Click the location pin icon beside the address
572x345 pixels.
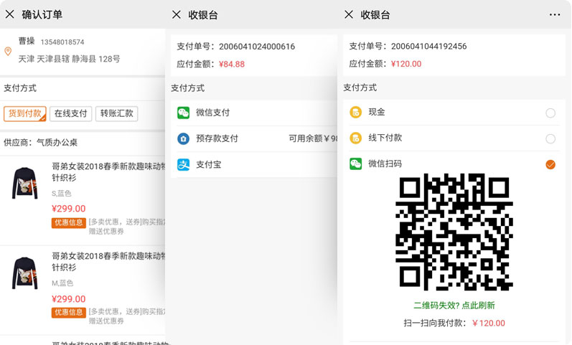[8, 51]
